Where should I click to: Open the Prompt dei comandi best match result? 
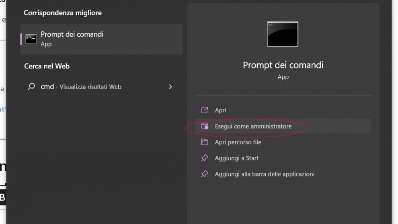pyautogui.click(x=72, y=35)
